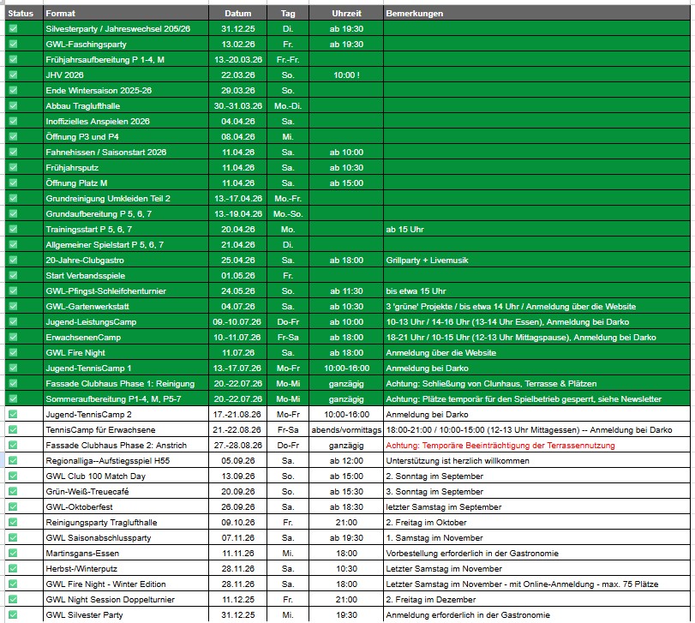Toggle the GWL Fire Night checkbox on 11.07.26
Image resolution: width=695 pixels, height=623 pixels.
pyautogui.click(x=14, y=353)
